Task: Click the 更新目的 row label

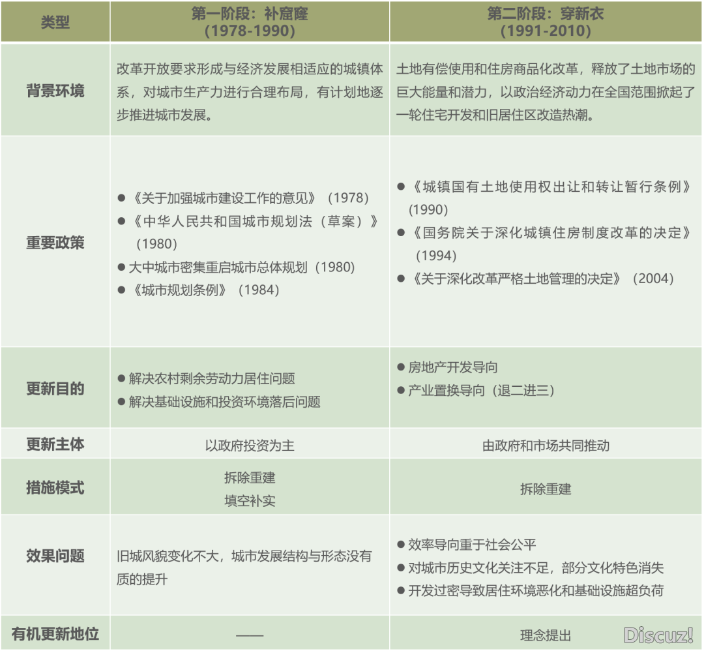Action: 55,389
